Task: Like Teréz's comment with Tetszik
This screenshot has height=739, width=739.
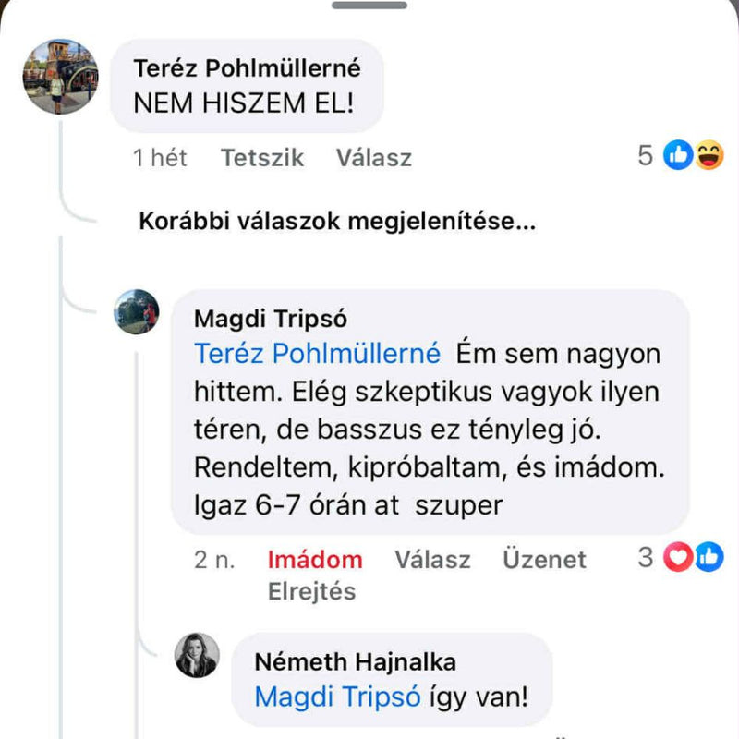Action: tap(262, 158)
